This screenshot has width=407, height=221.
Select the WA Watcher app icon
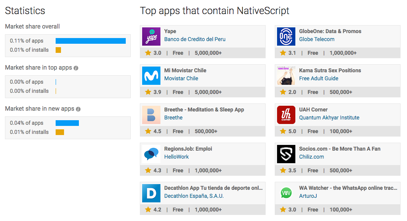(x=286, y=193)
